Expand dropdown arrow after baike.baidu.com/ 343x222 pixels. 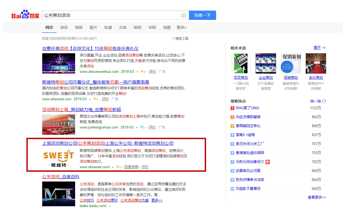pos(109,206)
